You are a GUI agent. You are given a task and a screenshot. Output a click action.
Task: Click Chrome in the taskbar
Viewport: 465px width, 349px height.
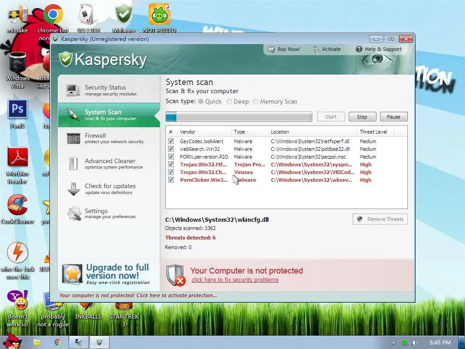coord(57,343)
